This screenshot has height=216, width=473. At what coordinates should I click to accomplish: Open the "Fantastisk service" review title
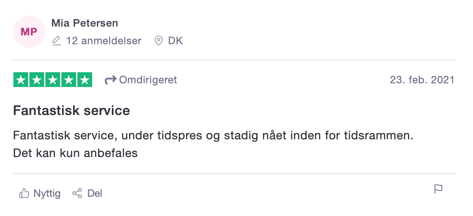point(72,111)
